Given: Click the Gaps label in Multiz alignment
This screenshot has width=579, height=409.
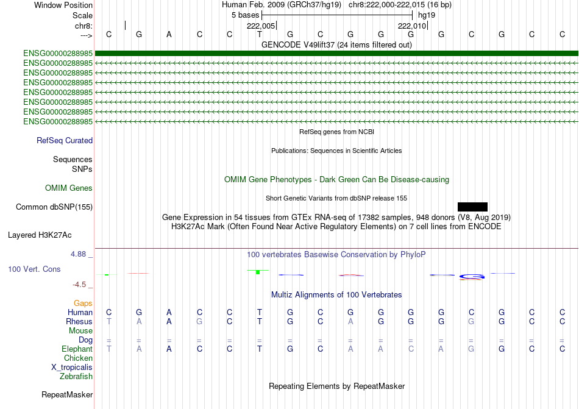Looking at the screenshot, I should 83,303.
